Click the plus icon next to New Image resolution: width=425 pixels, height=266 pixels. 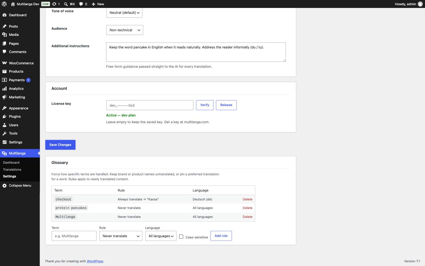(x=93, y=4)
